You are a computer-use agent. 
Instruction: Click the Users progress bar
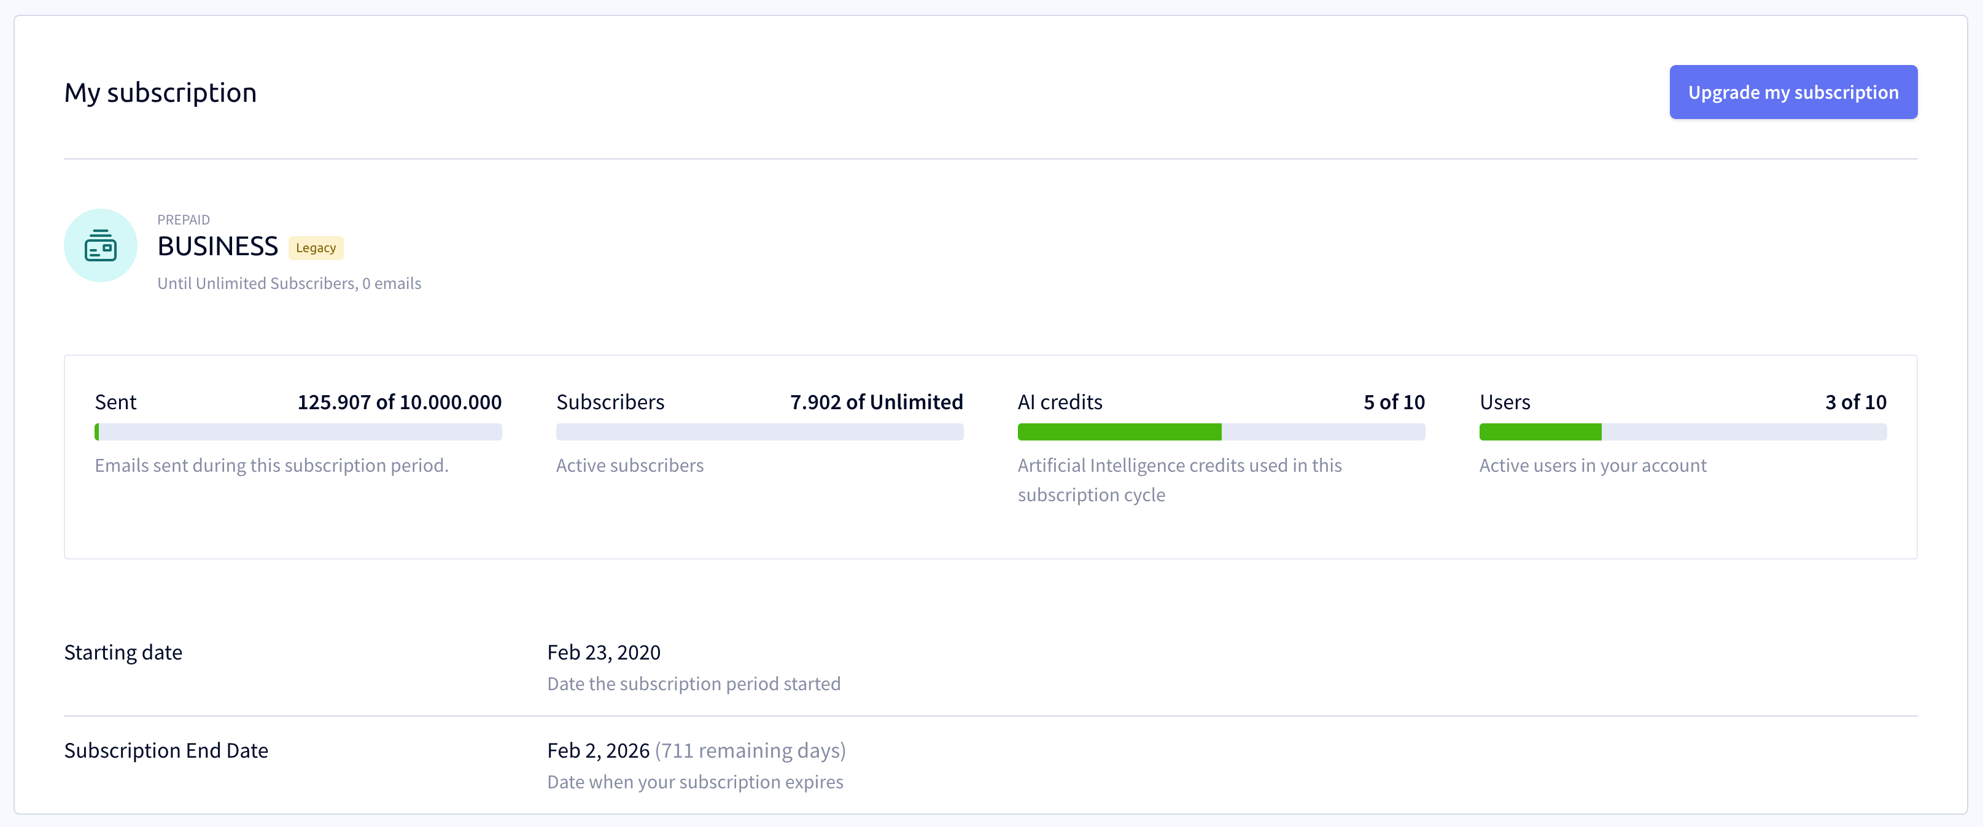point(1683,431)
